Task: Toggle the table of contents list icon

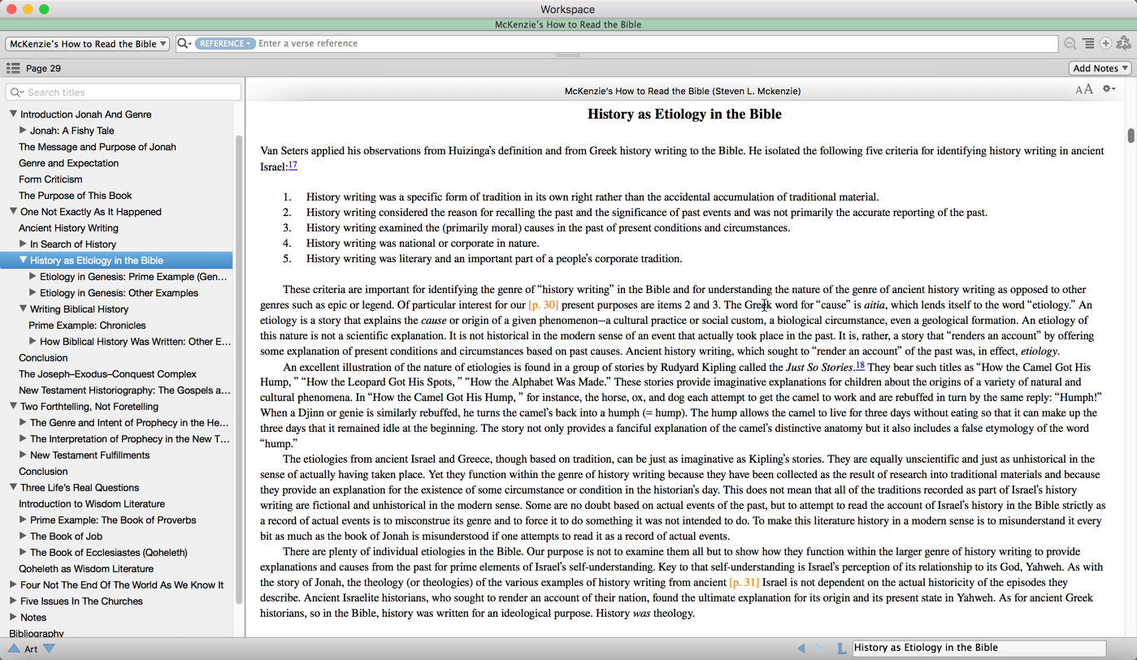Action: pyautogui.click(x=13, y=69)
